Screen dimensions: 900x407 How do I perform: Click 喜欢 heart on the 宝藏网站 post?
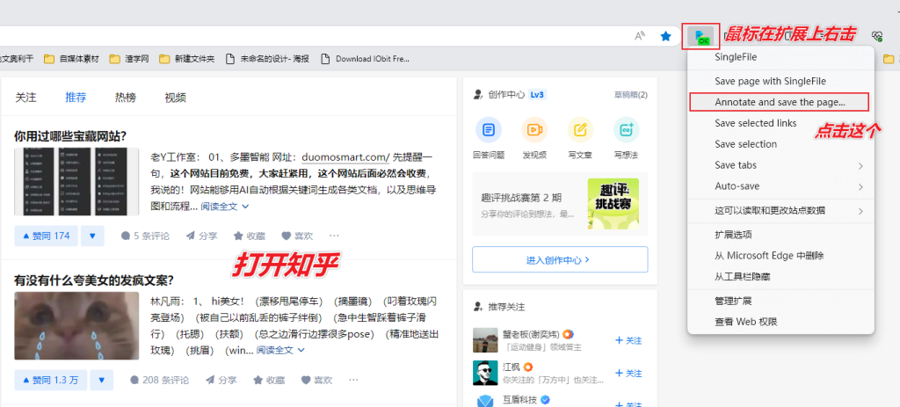coord(297,236)
